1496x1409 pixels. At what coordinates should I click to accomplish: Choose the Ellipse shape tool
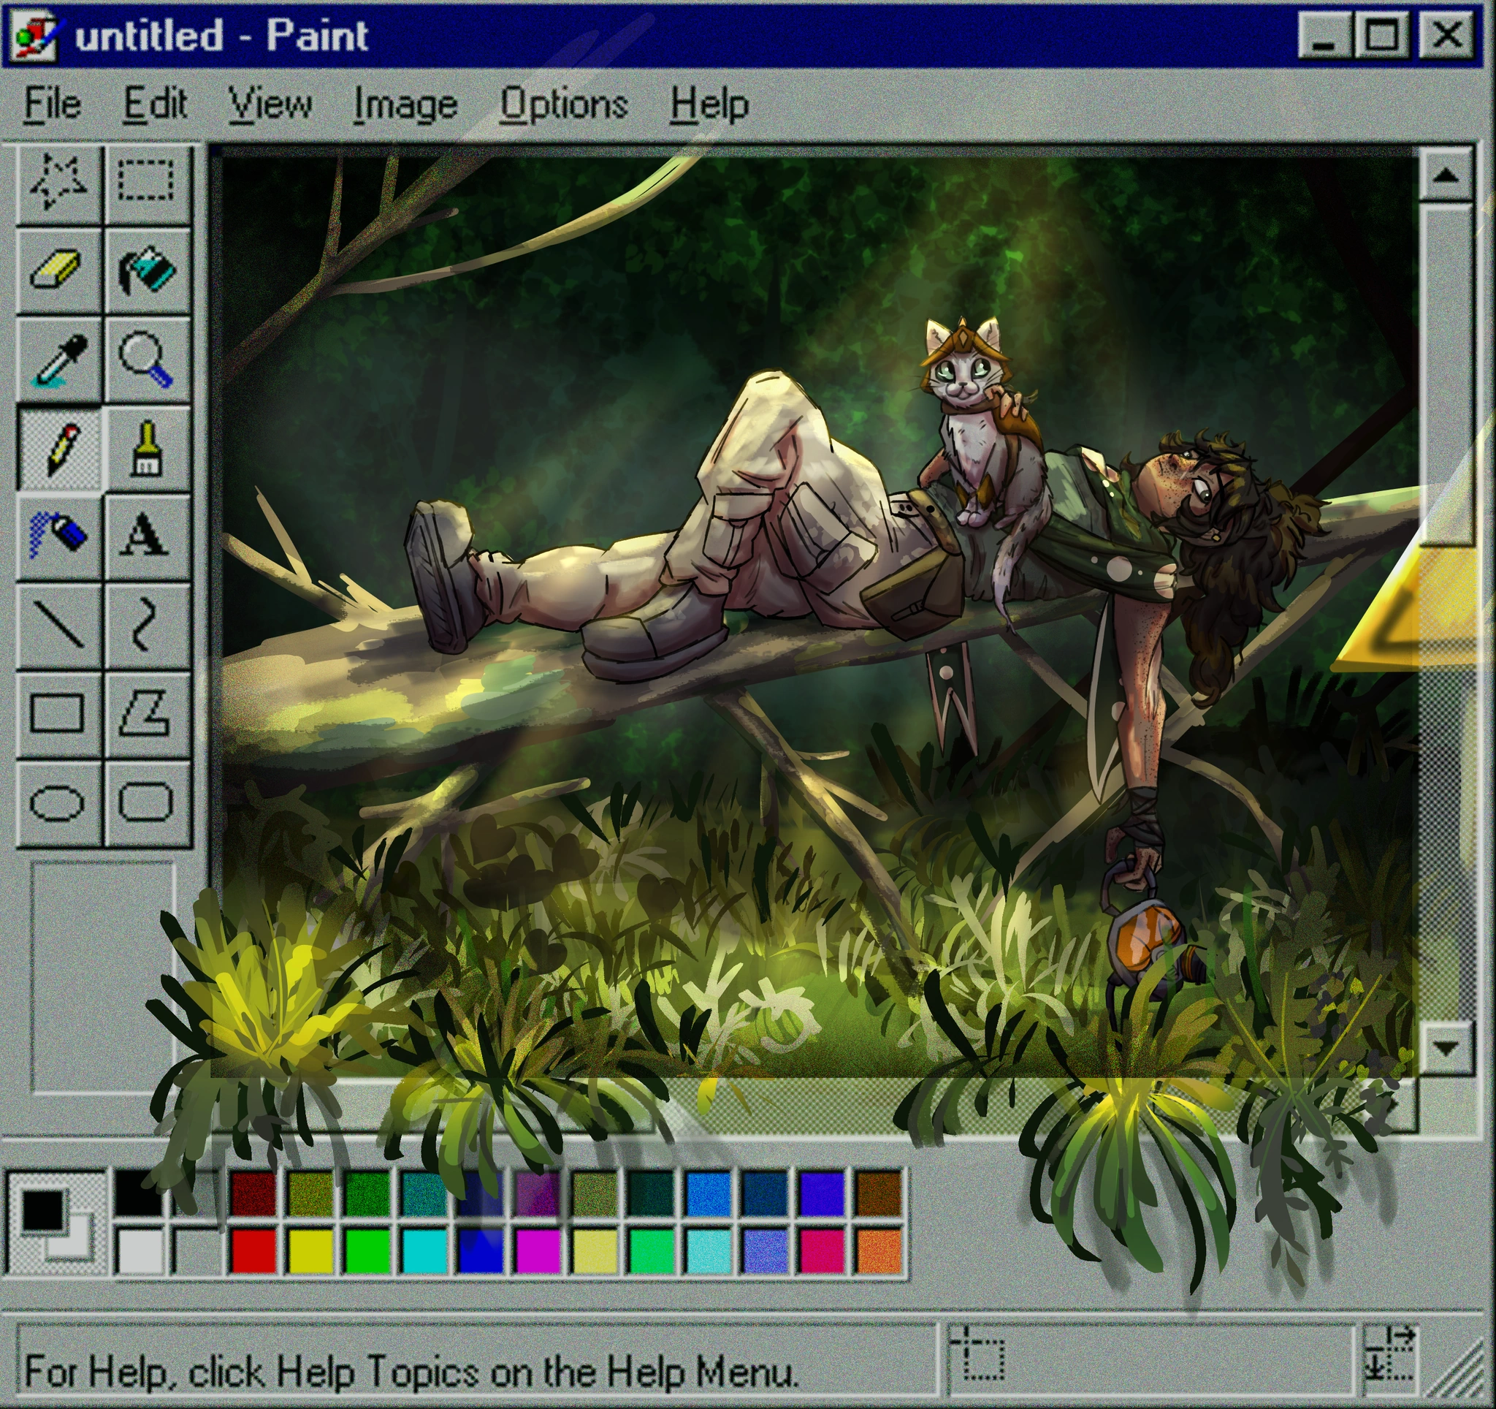[58, 802]
